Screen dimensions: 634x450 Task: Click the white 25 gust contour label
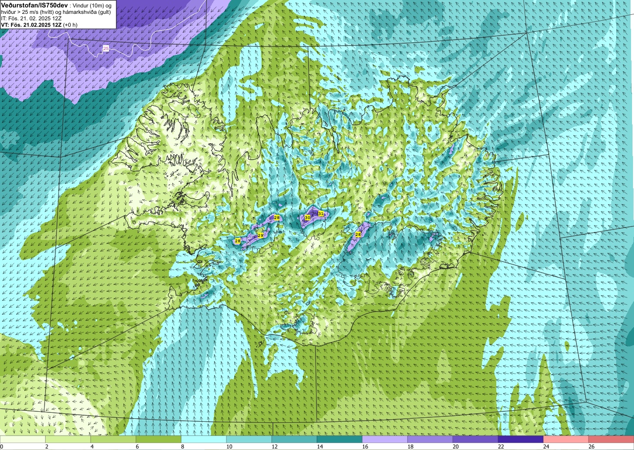pos(106,48)
